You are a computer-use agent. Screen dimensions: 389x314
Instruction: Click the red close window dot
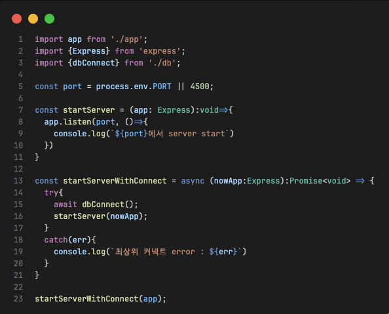(16, 18)
